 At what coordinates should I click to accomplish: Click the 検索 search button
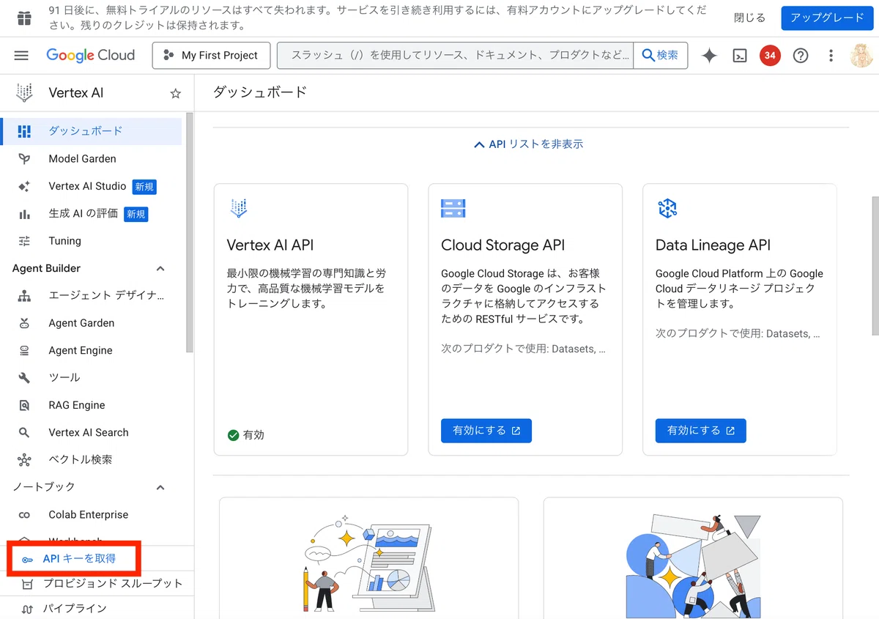coord(660,56)
